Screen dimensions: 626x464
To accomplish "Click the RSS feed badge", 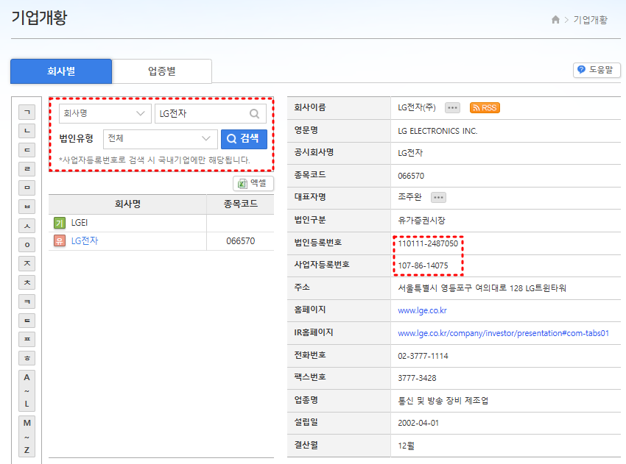I will (485, 107).
